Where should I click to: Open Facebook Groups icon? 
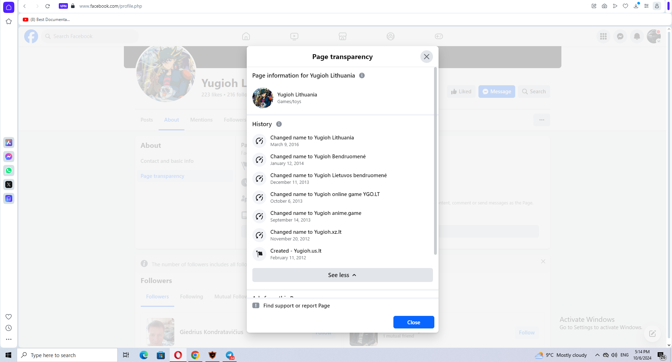pos(391,36)
